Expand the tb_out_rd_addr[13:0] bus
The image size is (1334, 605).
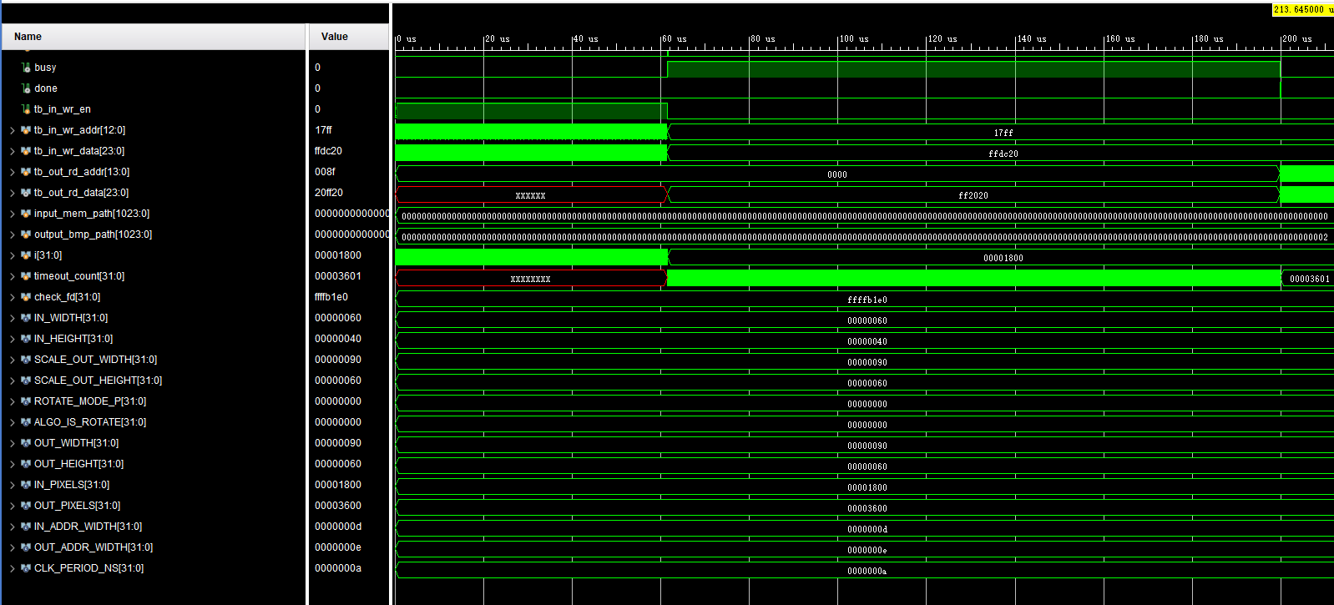(x=13, y=172)
